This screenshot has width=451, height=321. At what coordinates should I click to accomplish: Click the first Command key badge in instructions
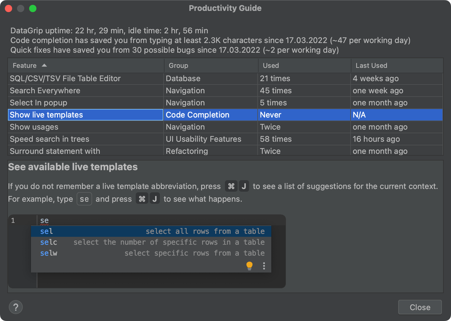231,186
